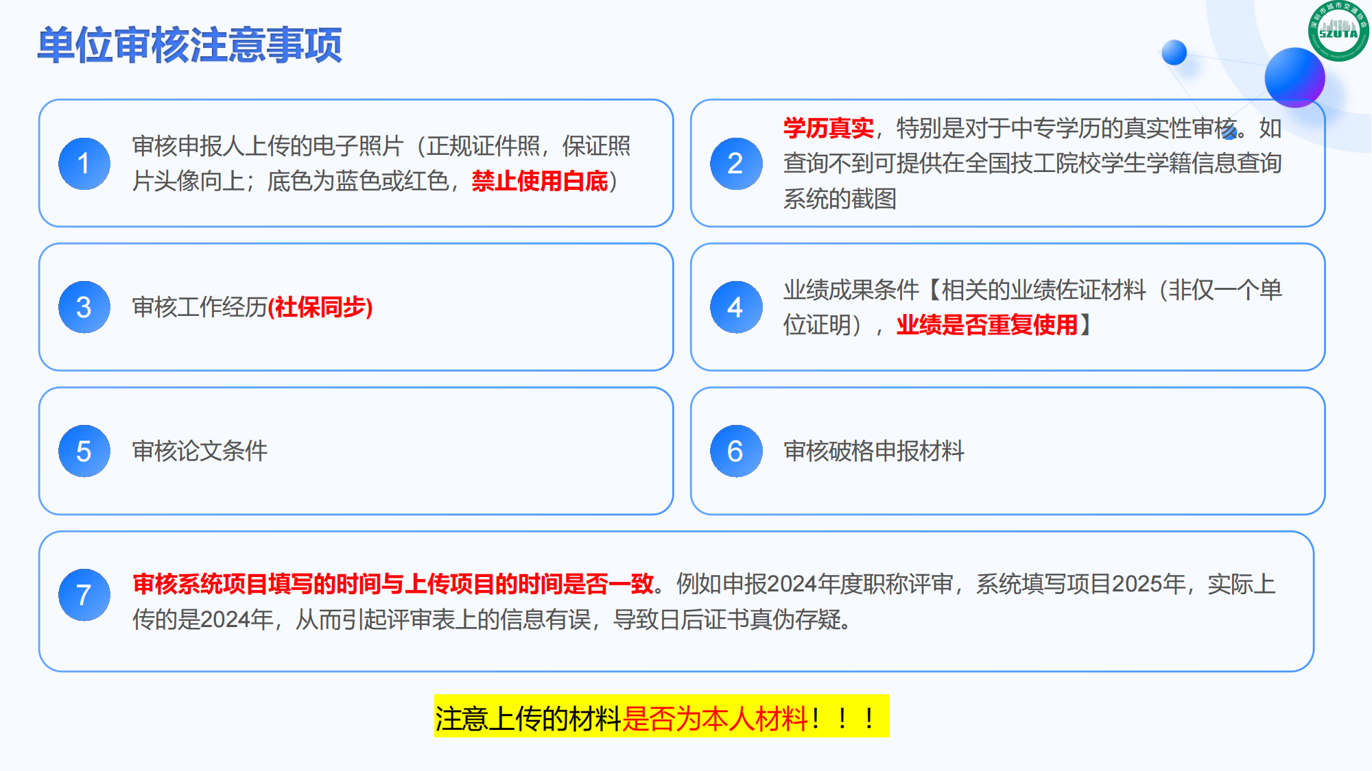Viewport: 1372px width, 771px height.
Task: Click the number 2 circle badge
Action: point(736,164)
